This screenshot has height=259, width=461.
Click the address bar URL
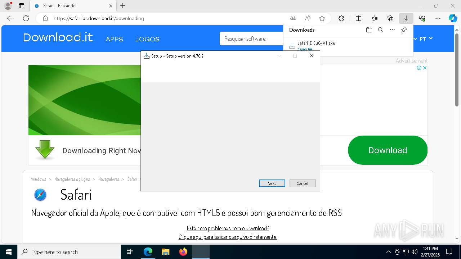99,18
